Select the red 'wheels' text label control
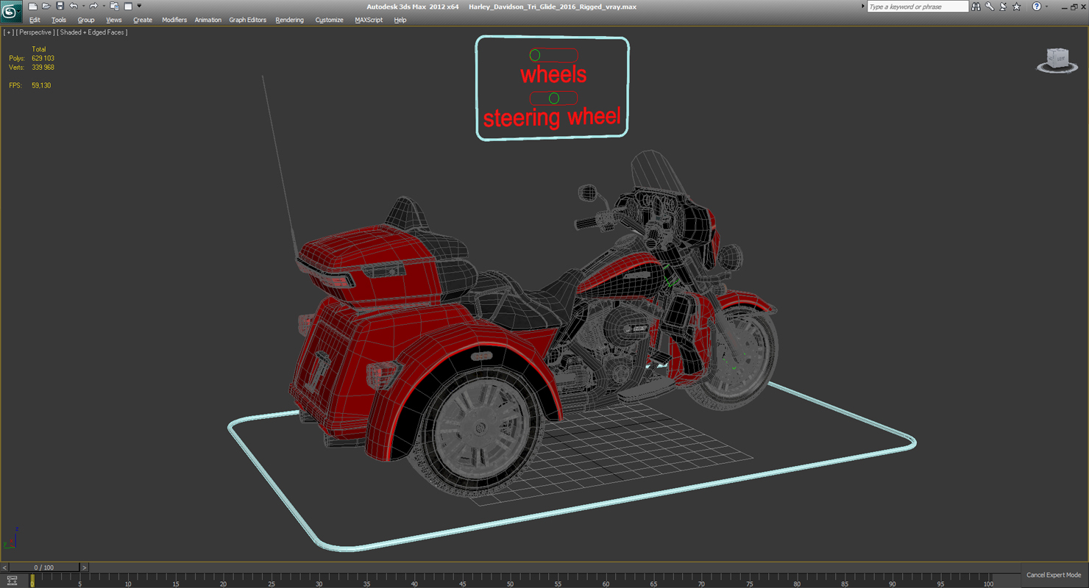1089x588 pixels. (553, 74)
